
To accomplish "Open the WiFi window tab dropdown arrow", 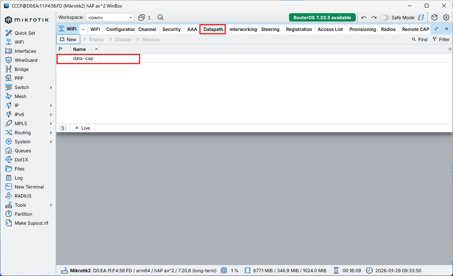I will (x=83, y=29).
